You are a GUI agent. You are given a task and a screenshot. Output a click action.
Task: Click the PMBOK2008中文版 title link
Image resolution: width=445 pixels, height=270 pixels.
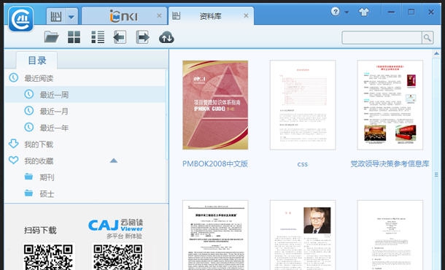215,163
